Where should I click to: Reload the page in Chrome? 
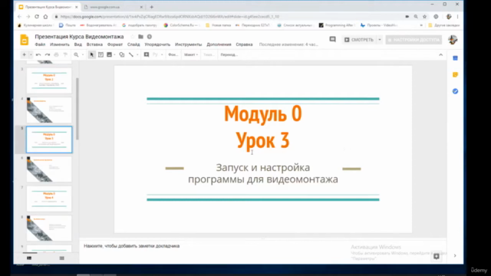[x=37, y=17]
